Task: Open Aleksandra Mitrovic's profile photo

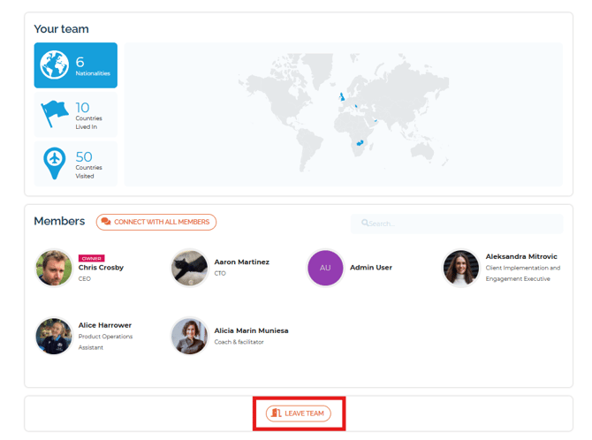Action: [460, 268]
